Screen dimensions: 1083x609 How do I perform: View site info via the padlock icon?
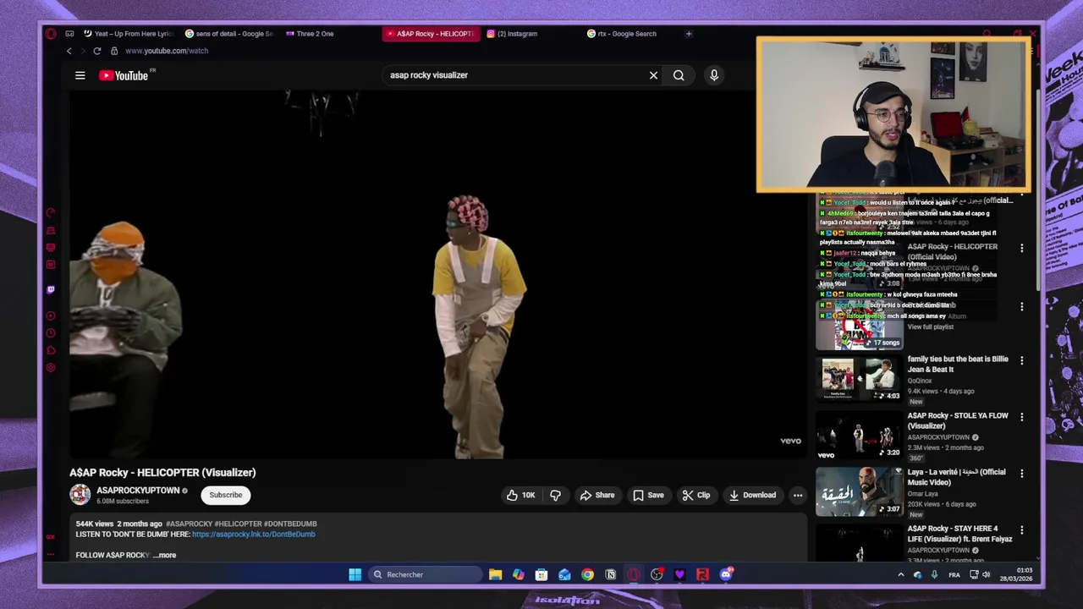(x=114, y=51)
